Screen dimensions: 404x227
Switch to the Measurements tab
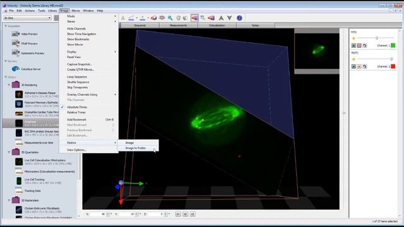tap(178, 25)
